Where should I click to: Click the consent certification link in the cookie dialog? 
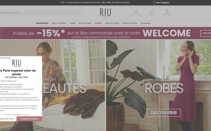pyautogui.click(x=16, y=115)
